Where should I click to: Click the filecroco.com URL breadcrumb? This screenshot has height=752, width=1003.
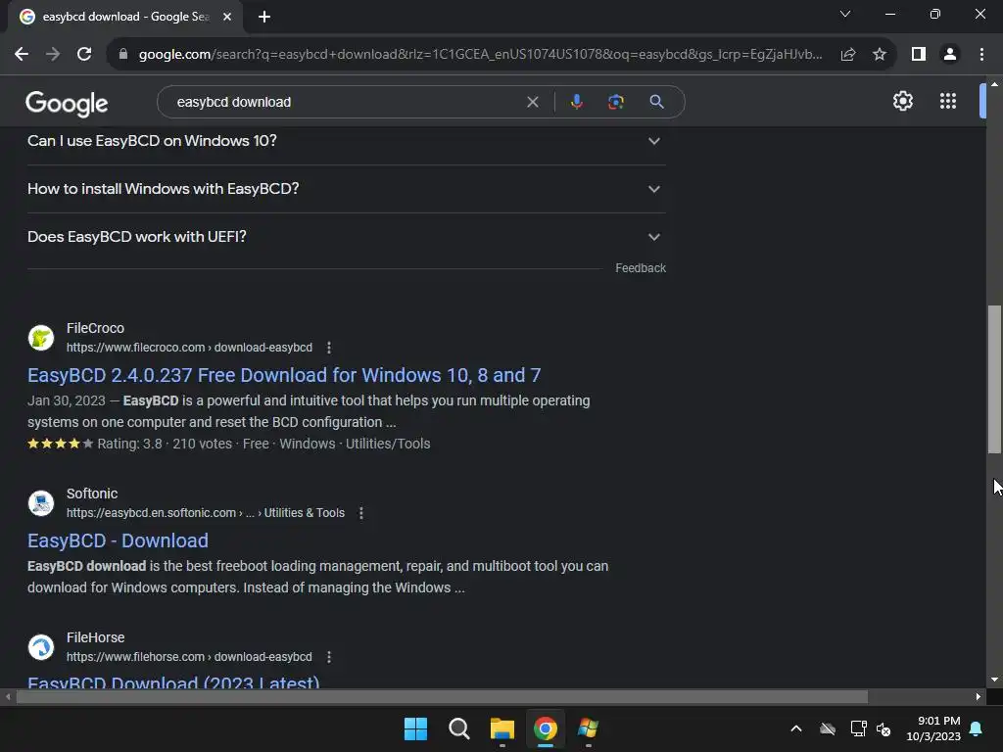pos(189,348)
